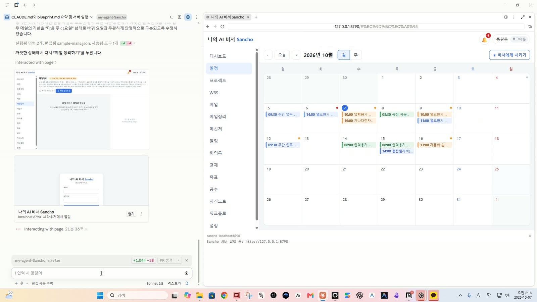Screen dimensions: 537x302
Task: Open Notion from the taskbar
Action: tap(409, 295)
